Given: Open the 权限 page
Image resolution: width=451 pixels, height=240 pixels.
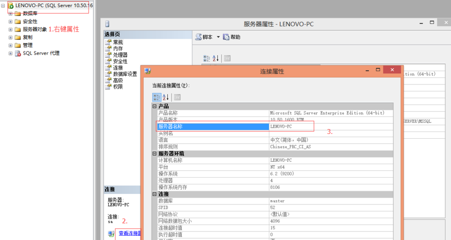Looking at the screenshot, I should (118, 86).
